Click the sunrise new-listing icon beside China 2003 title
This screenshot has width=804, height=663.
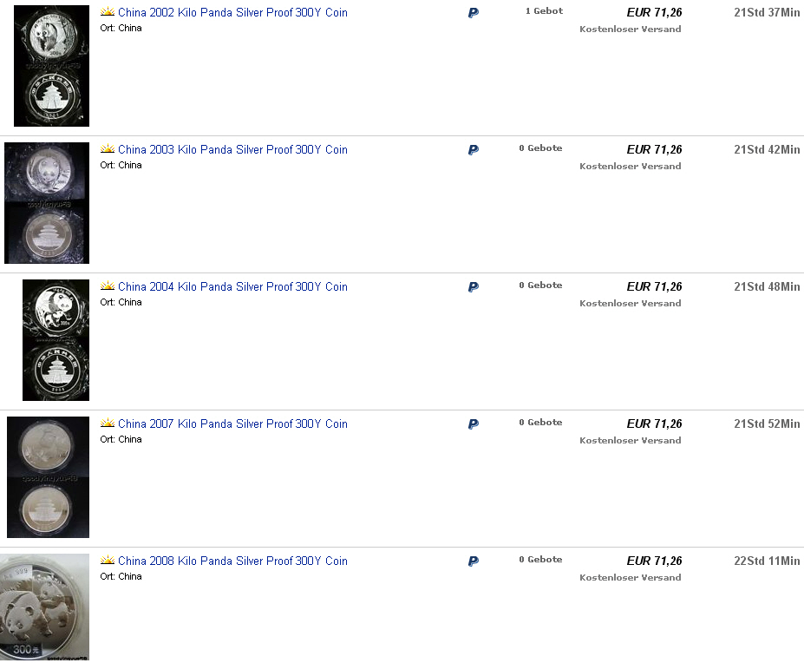(x=108, y=149)
